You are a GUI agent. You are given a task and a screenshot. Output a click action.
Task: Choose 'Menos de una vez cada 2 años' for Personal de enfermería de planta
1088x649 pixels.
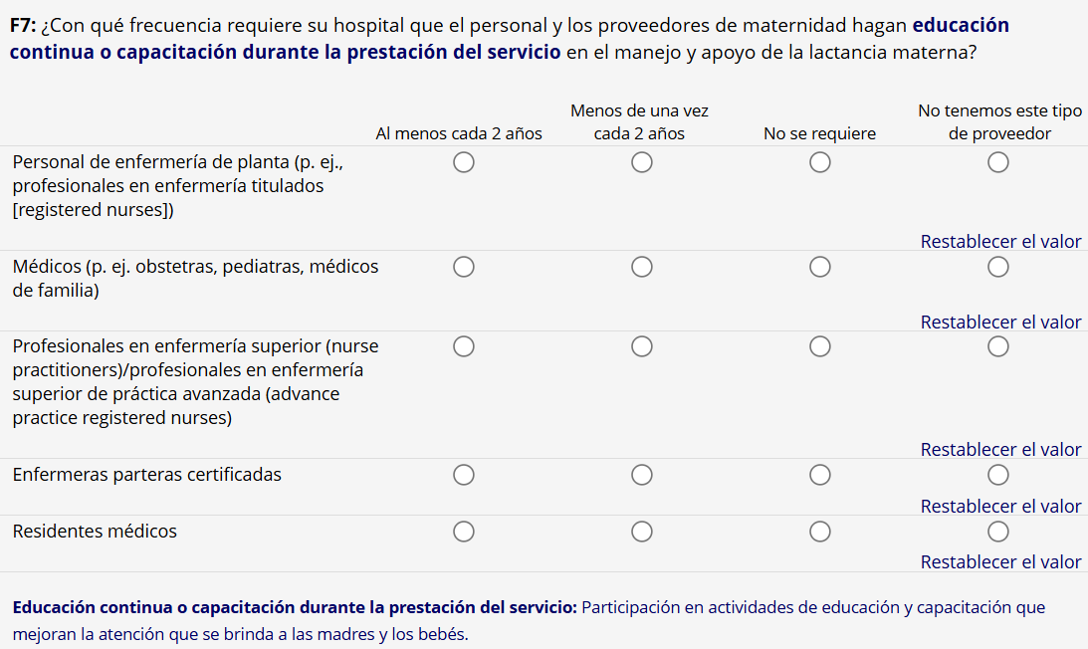coord(641,162)
